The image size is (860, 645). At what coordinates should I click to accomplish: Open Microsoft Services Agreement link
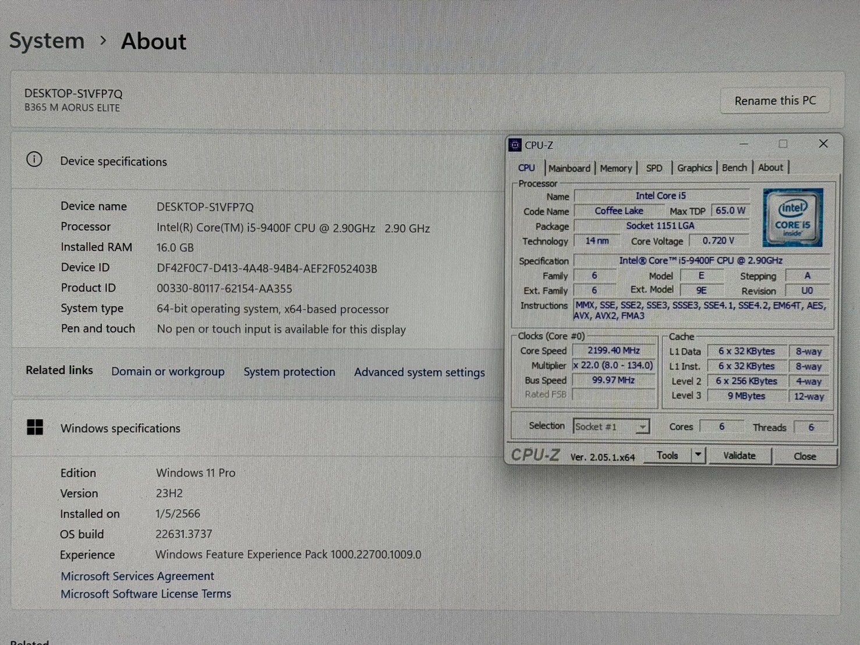pyautogui.click(x=137, y=576)
